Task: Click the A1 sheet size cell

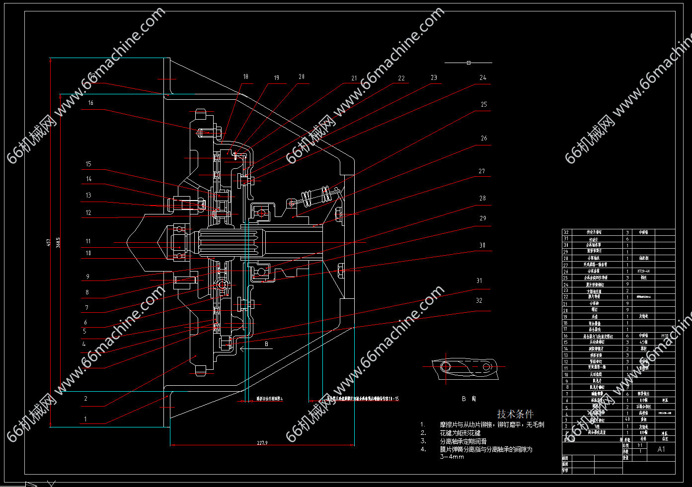Action: click(x=661, y=449)
